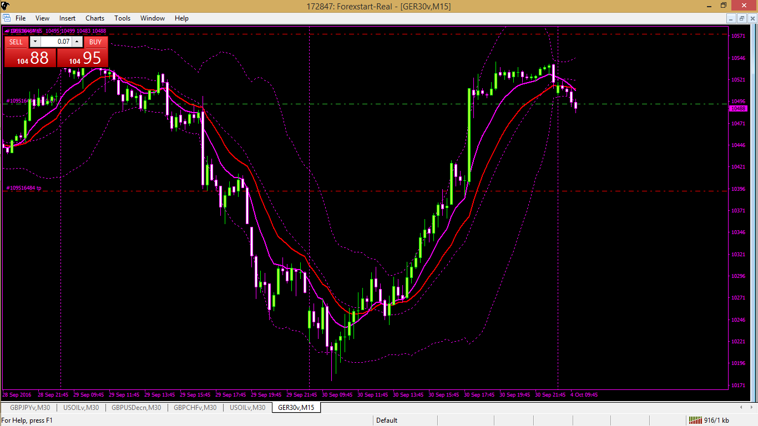This screenshot has height=426, width=758.
Task: Switch to the GBPUSDecn,M30 chart tab
Action: [x=137, y=408]
